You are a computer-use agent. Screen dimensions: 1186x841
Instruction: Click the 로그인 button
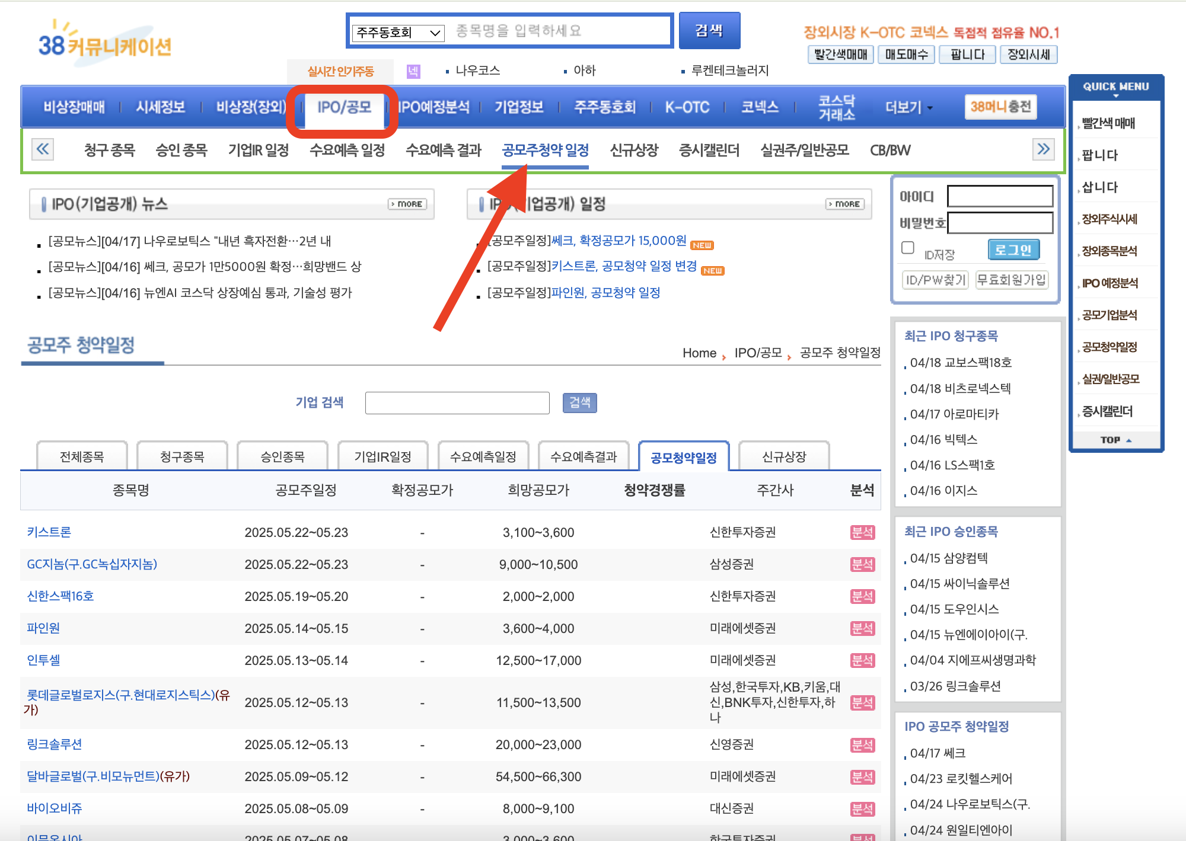[x=1013, y=250]
